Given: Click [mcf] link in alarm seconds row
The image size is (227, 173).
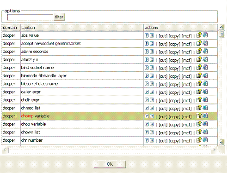Looking at the screenshot, I should tap(187, 52).
